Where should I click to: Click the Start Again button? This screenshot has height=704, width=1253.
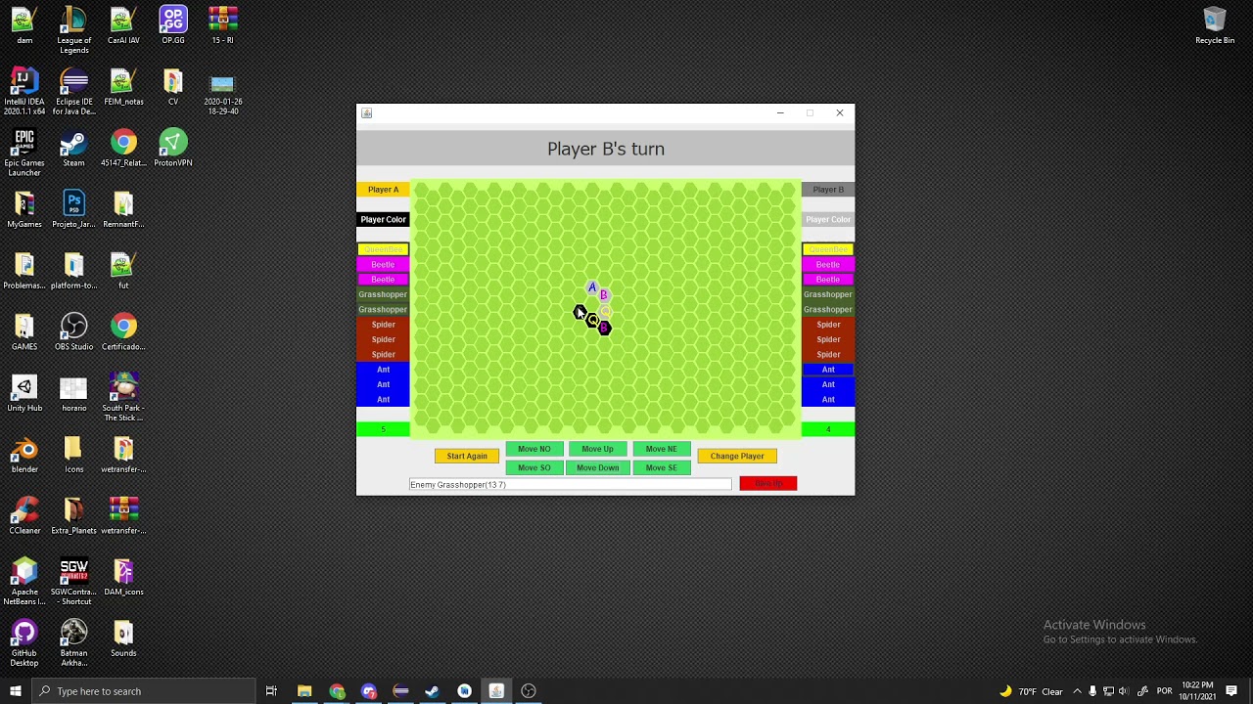pyautogui.click(x=467, y=456)
